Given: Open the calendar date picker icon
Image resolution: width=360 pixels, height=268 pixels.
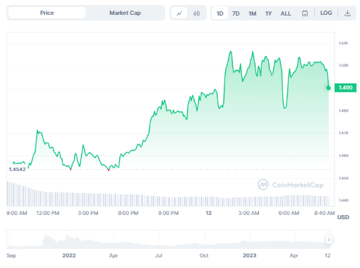Looking at the screenshot, I should point(305,13).
